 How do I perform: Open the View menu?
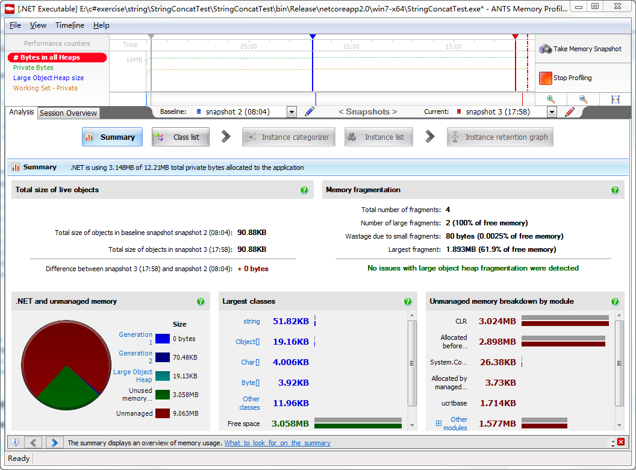38,25
